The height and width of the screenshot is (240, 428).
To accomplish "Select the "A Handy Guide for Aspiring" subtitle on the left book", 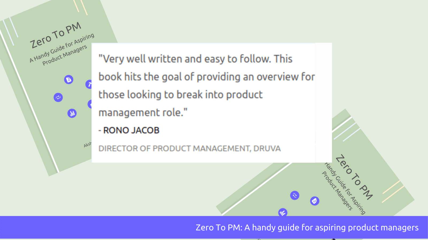I will [62, 48].
